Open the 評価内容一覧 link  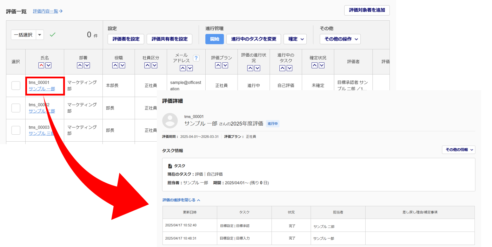(48, 11)
